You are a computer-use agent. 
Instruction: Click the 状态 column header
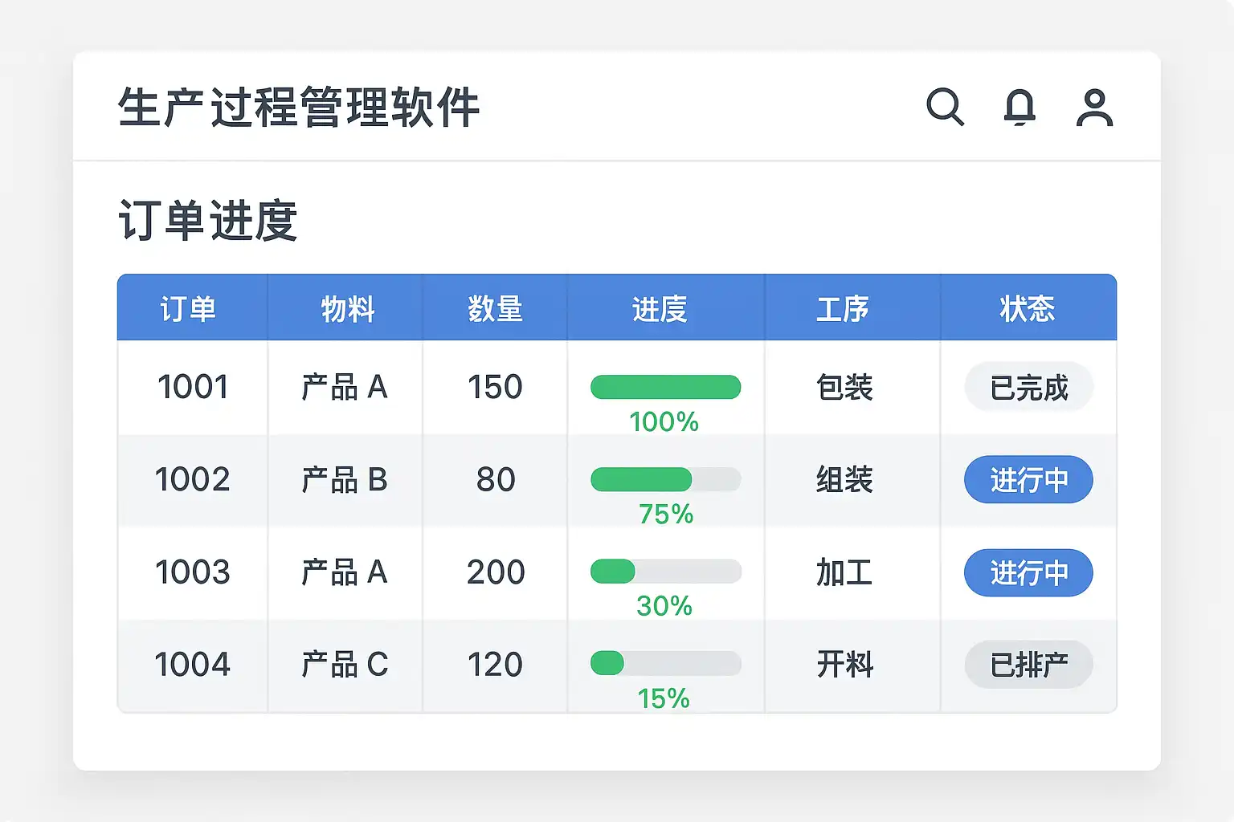pyautogui.click(x=1028, y=309)
